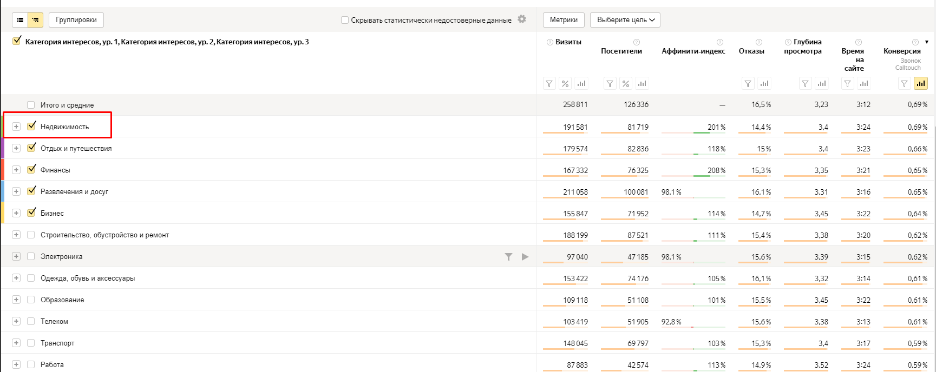This screenshot has width=936, height=372.
Task: Open the filter icon under Визиты
Action: [x=549, y=84]
